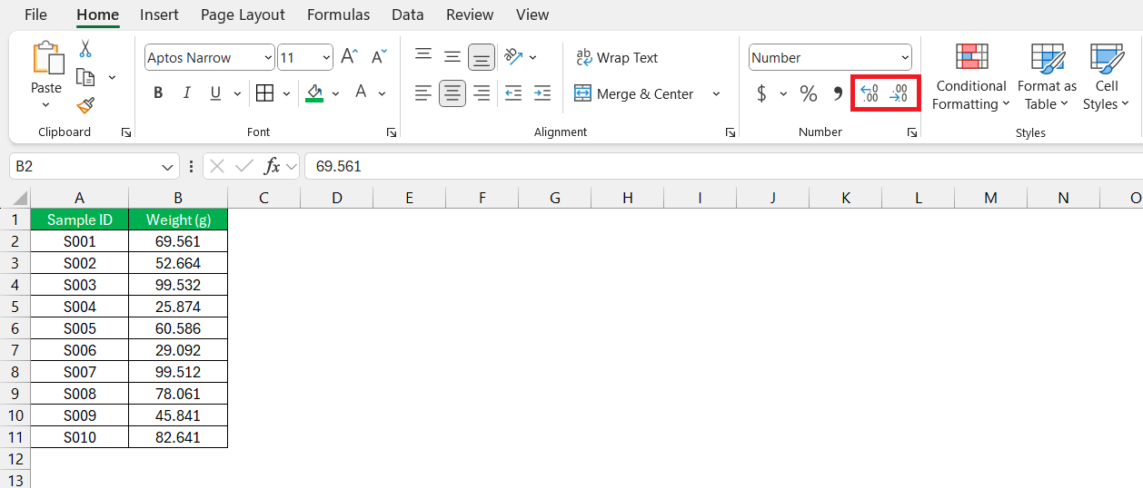Apply Comma Style
Screen dimensions: 1143x488
coord(838,93)
